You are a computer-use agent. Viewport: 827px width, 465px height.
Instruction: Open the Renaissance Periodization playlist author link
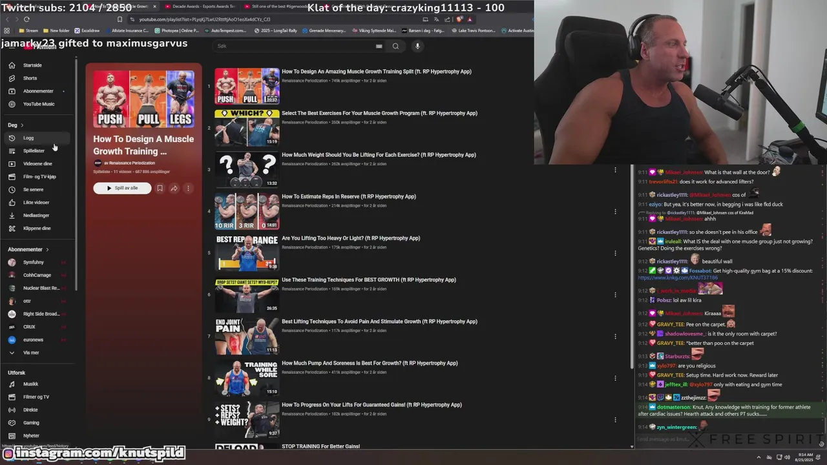click(x=131, y=163)
